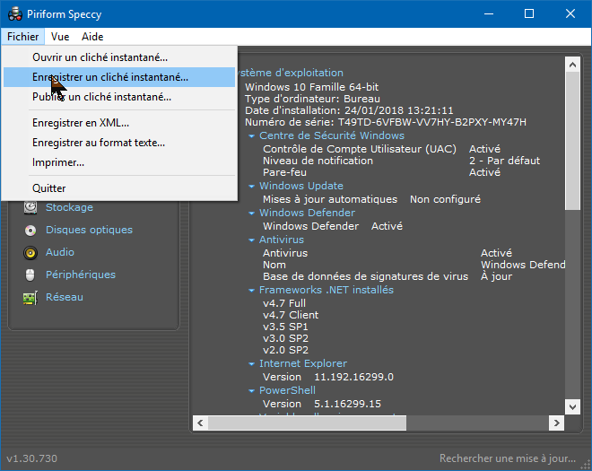Collapse Frameworks .NET installés section
Screen dimensions: 592x471
(251, 290)
